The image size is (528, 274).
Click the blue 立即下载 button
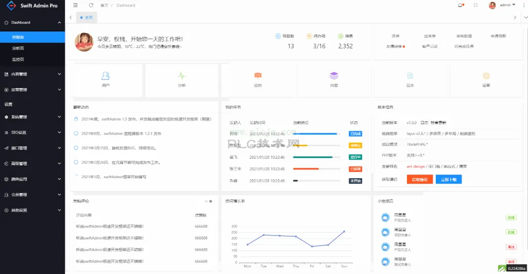(x=449, y=179)
